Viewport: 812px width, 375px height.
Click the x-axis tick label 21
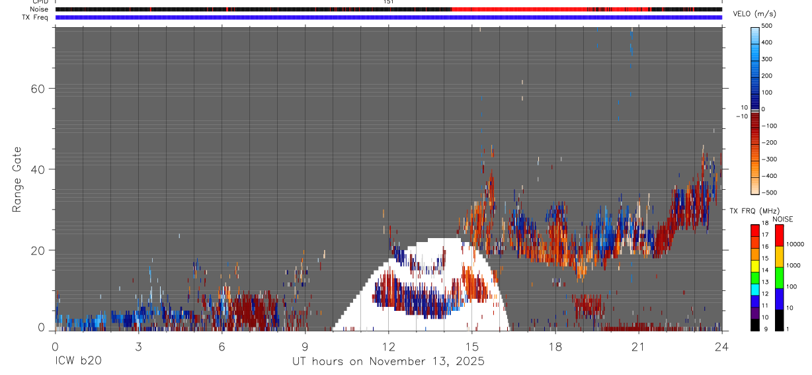pos(639,346)
